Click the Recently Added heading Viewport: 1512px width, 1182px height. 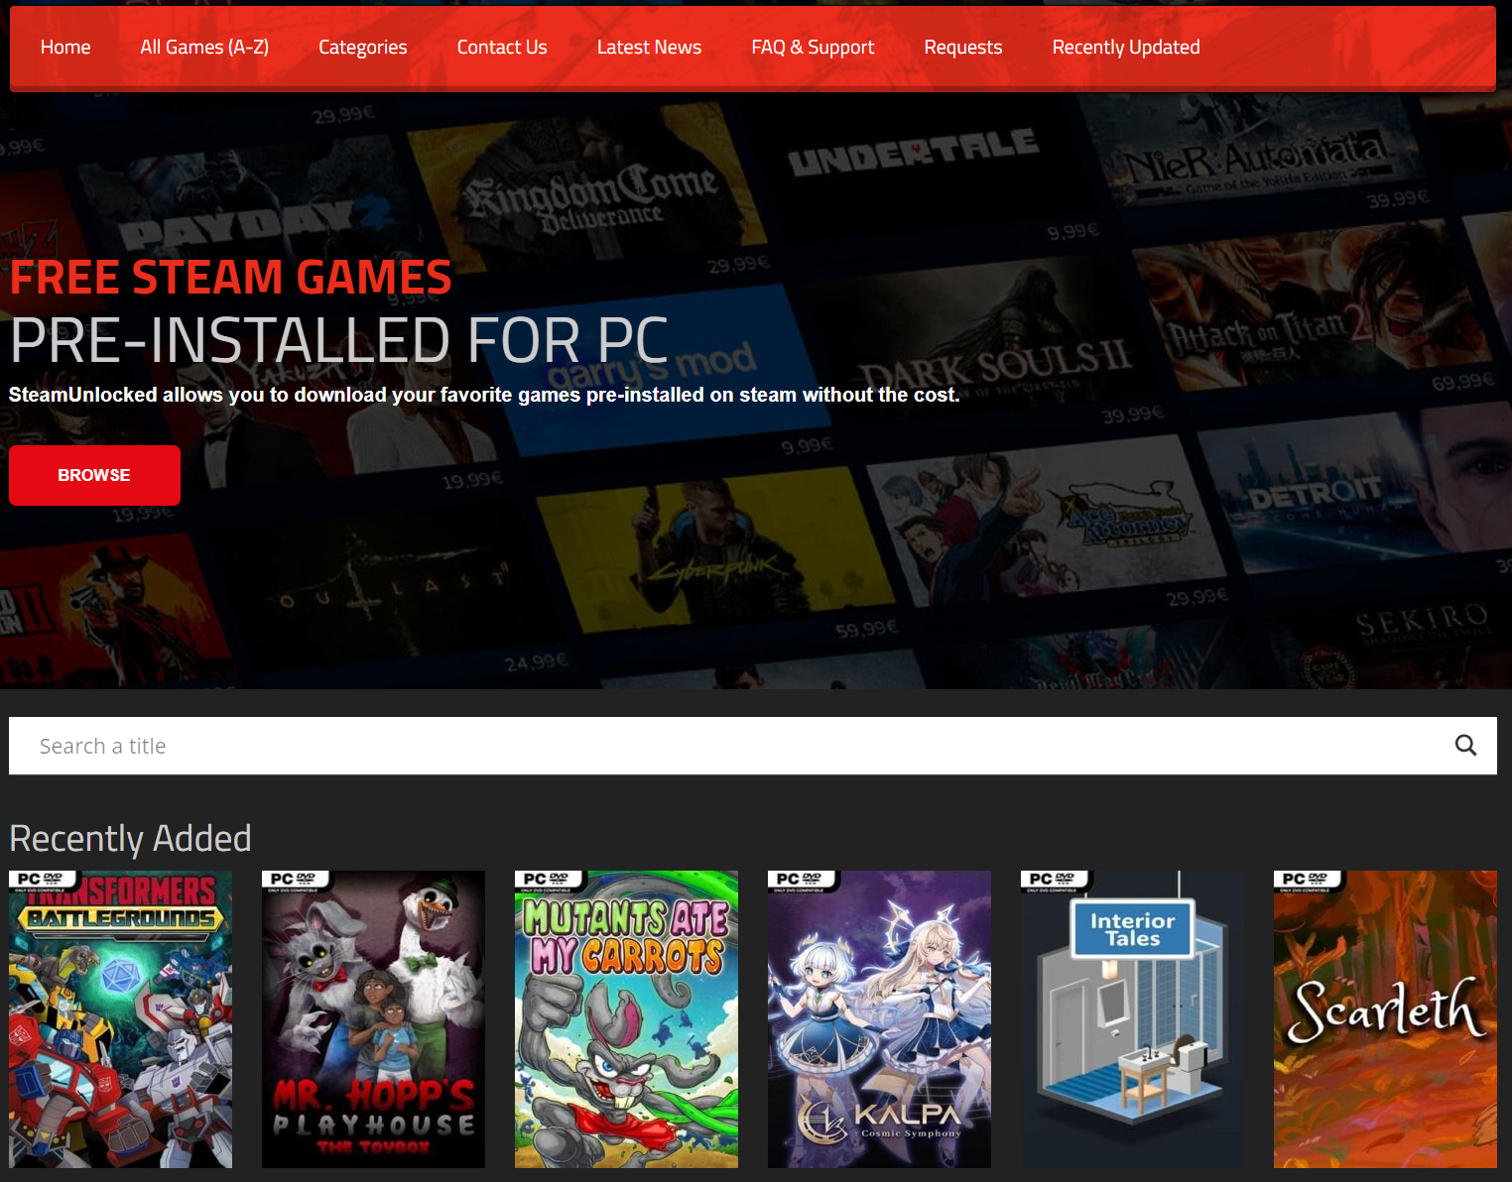(130, 839)
